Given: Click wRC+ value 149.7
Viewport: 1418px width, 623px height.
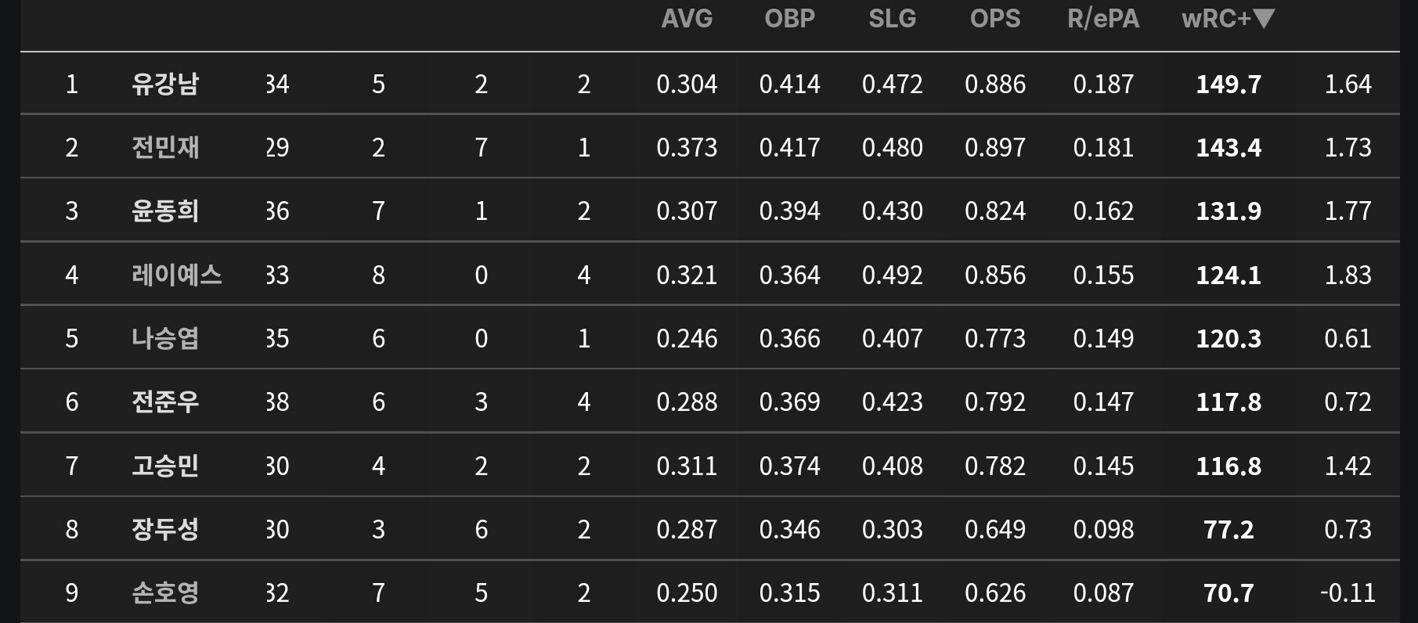Looking at the screenshot, I should pos(1228,84).
